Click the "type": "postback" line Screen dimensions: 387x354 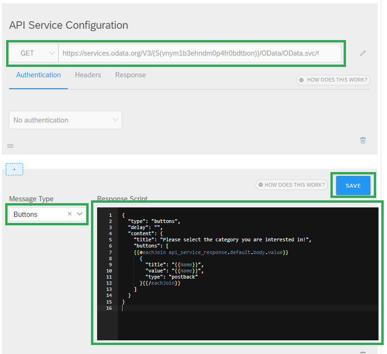coord(172,277)
